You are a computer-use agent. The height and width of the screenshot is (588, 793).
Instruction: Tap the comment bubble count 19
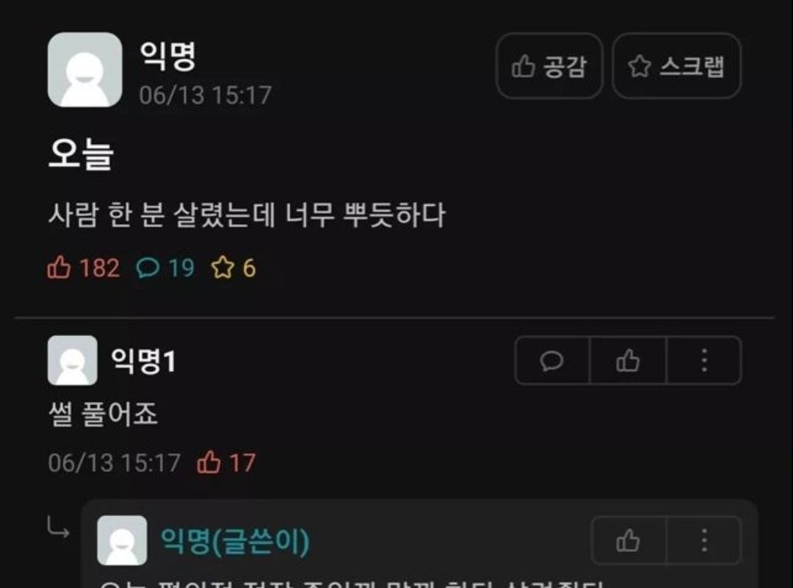click(165, 268)
